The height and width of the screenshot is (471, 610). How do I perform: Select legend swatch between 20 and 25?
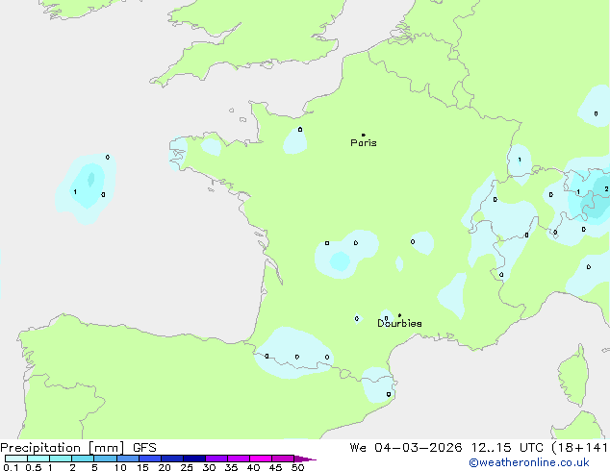(172, 459)
